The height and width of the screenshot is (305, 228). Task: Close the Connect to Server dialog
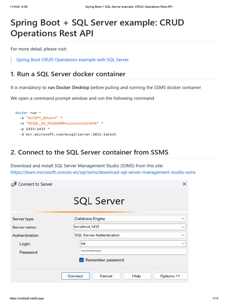(x=184, y=184)
